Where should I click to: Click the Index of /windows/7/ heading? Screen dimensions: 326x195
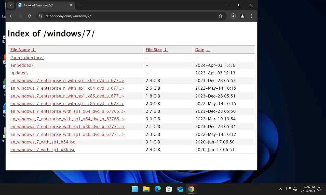pyautogui.click(x=51, y=34)
